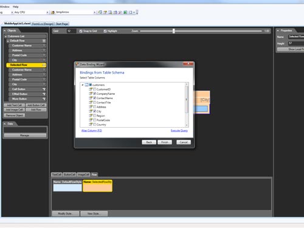
Task: Click the Execute Query link
Action: click(x=179, y=131)
